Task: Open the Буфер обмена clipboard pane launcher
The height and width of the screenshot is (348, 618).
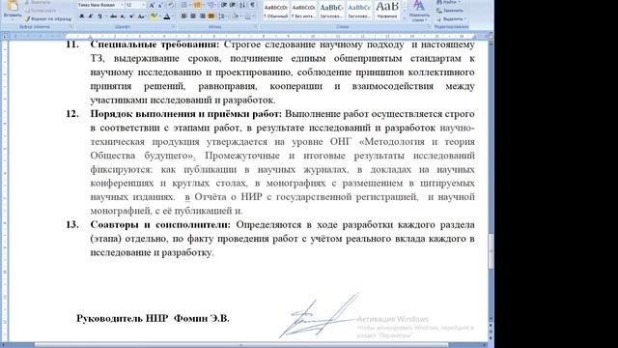Action: tap(71, 27)
